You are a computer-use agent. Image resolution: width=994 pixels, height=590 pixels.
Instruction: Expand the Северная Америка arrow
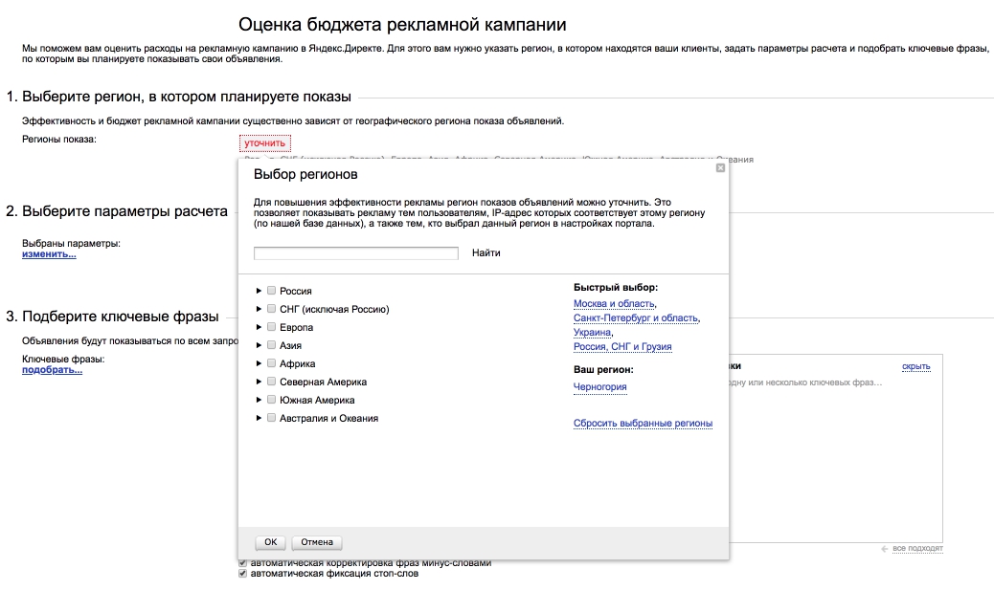point(259,382)
